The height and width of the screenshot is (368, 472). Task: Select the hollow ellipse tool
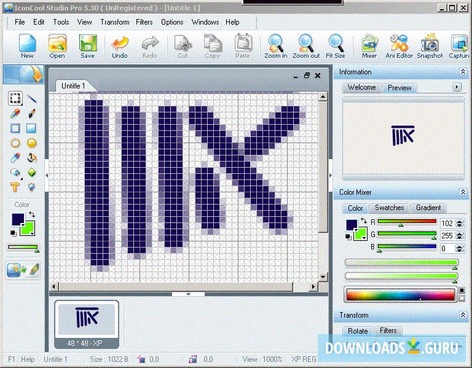click(15, 143)
